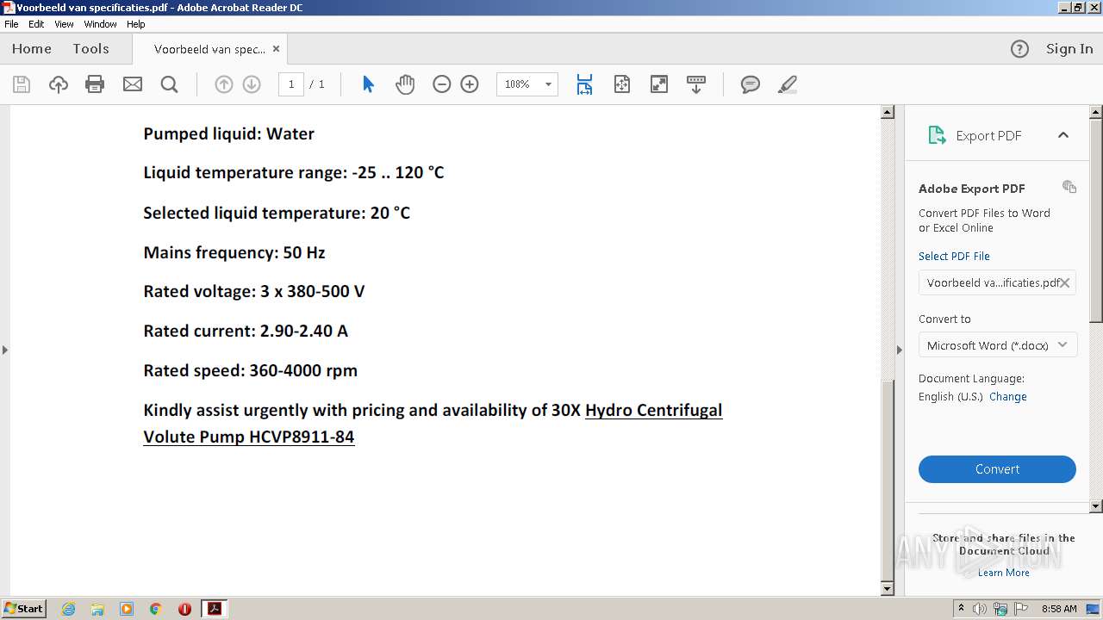Click the Save file icon
Image resolution: width=1103 pixels, height=620 pixels.
pos(22,84)
